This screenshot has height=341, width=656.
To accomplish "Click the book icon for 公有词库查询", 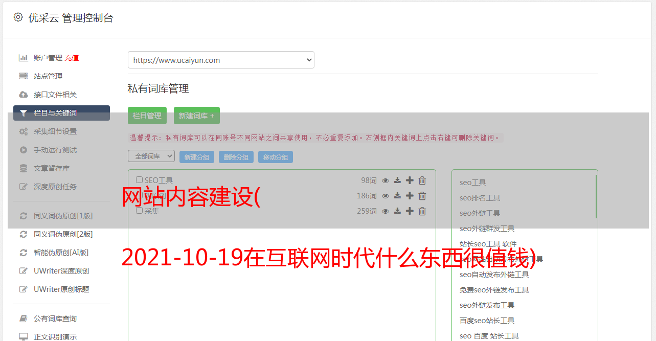I will 23,319.
